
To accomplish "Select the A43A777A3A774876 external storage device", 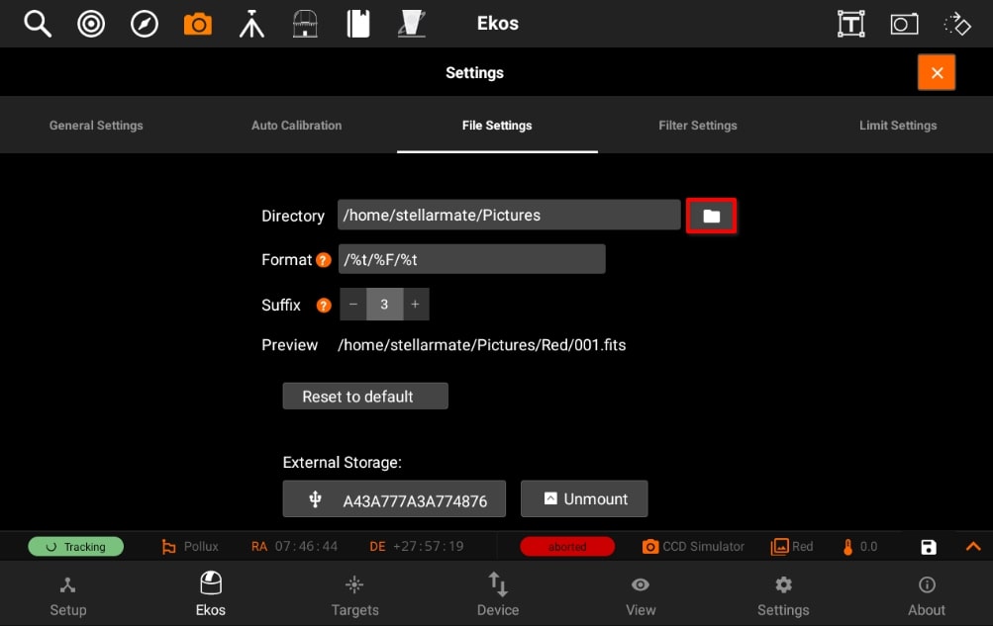I will 394,498.
